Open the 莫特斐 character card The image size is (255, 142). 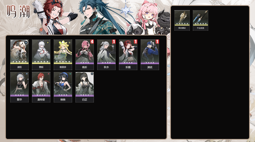click(x=41, y=87)
